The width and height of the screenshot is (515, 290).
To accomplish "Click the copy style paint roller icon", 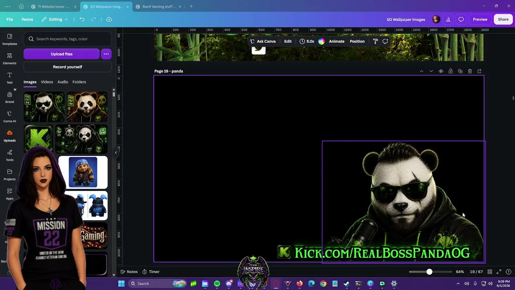I will point(375,41).
